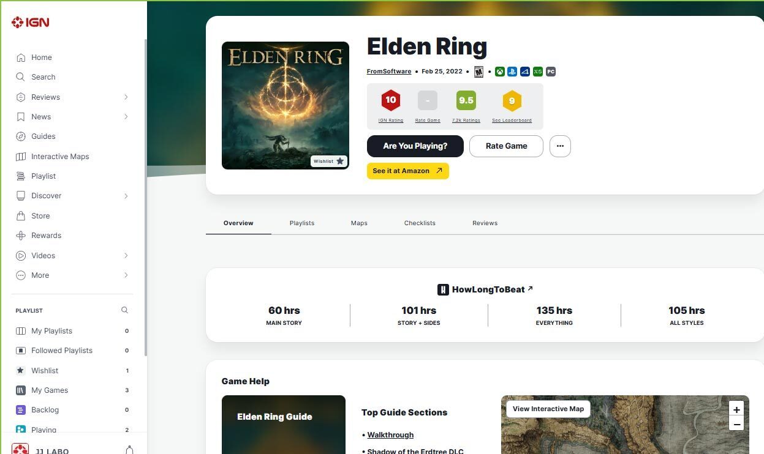The image size is (764, 454).
Task: Open the Interactive Maps sidebar icon
Action: click(x=20, y=157)
